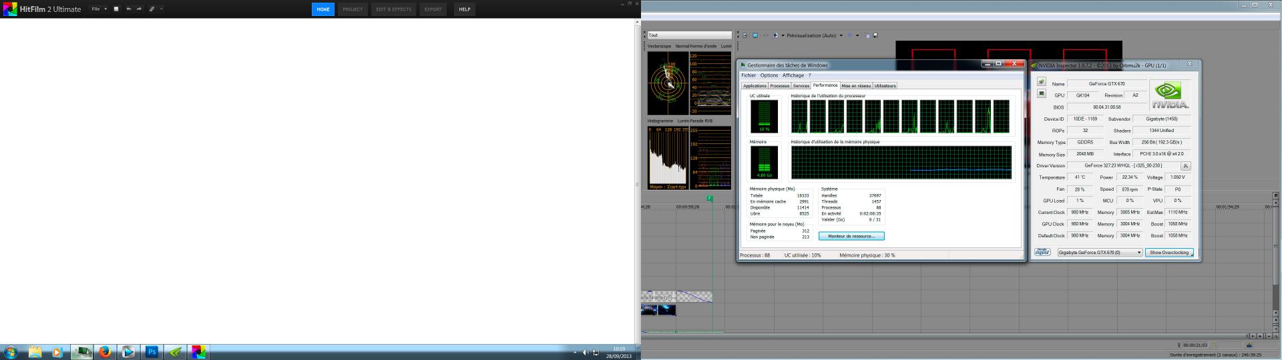Show hidden system tray icons
This screenshot has width=1282, height=360.
575,353
